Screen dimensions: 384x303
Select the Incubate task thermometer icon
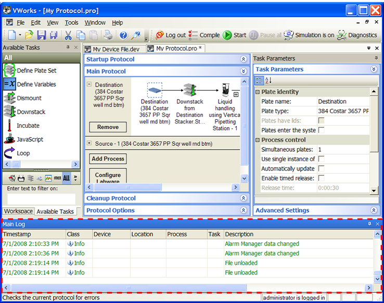tap(9, 126)
